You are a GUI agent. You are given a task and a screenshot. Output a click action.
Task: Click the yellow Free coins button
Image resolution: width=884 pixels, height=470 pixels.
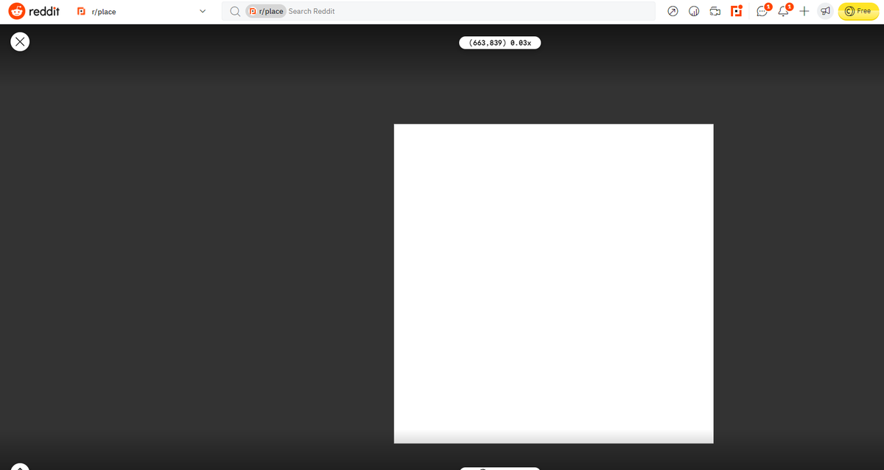tap(859, 12)
